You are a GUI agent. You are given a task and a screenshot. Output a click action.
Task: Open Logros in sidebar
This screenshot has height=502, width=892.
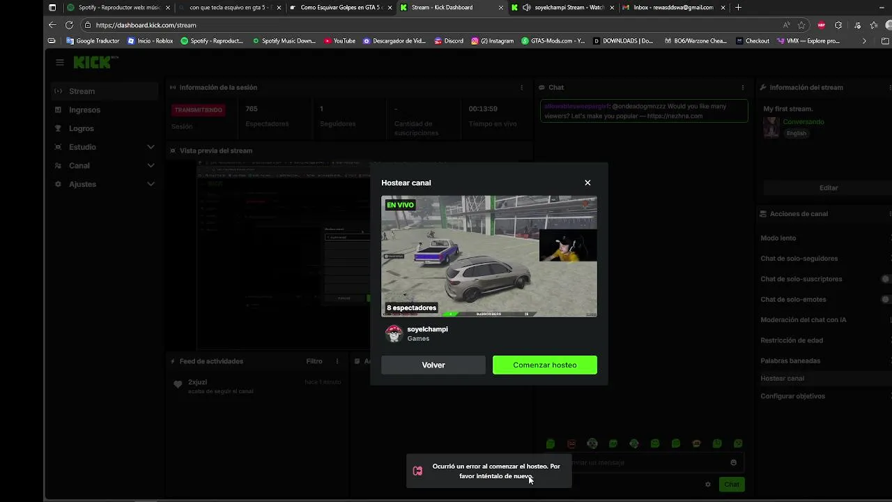(x=105, y=128)
